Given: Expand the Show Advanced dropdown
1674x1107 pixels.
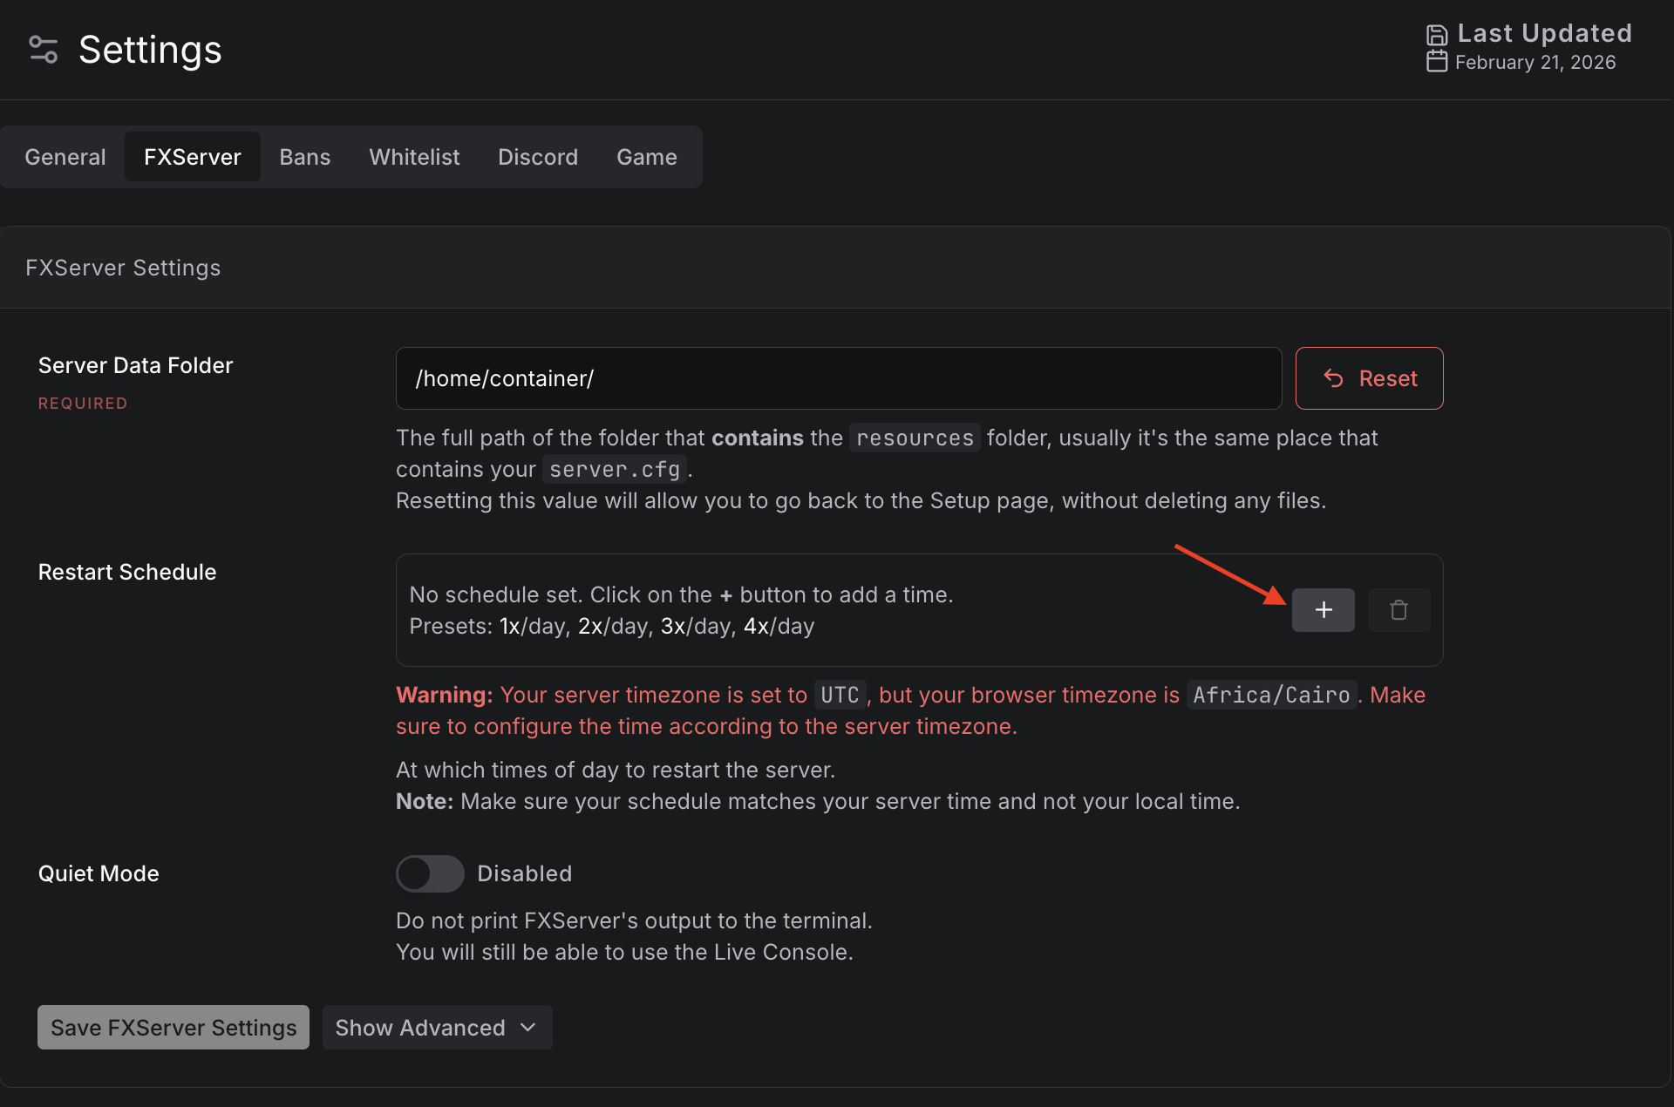Looking at the screenshot, I should coord(437,1028).
